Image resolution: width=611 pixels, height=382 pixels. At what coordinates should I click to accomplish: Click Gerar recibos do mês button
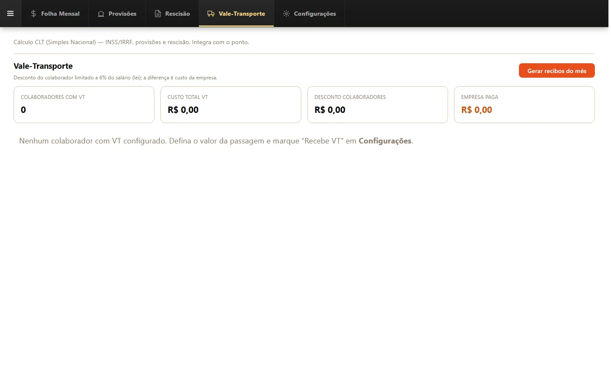pos(557,70)
